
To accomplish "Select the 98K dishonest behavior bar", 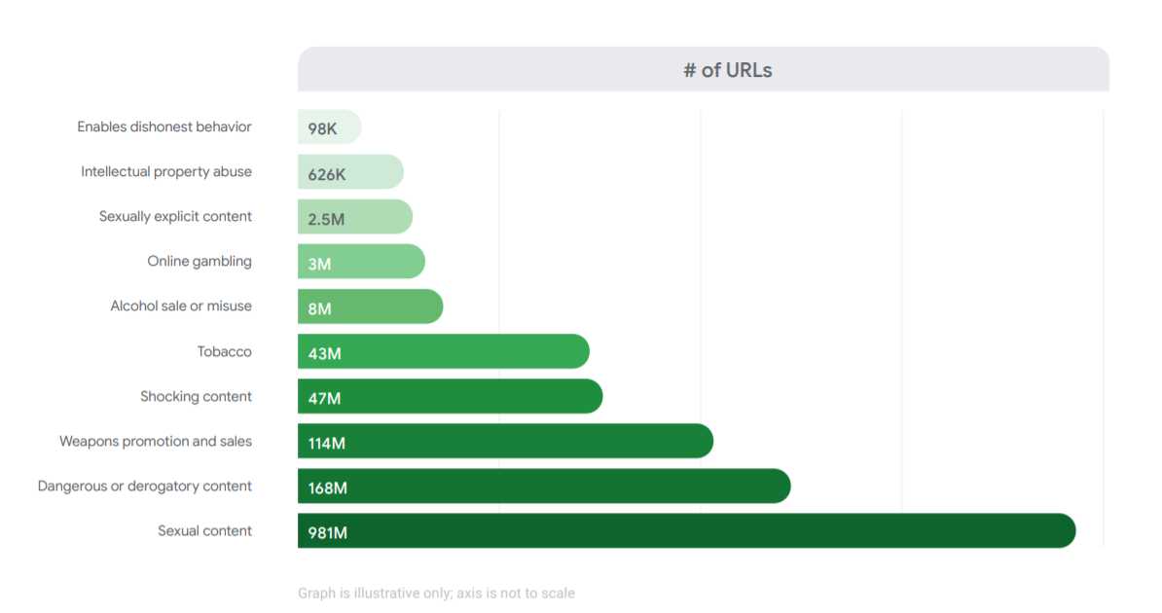I will click(x=329, y=127).
